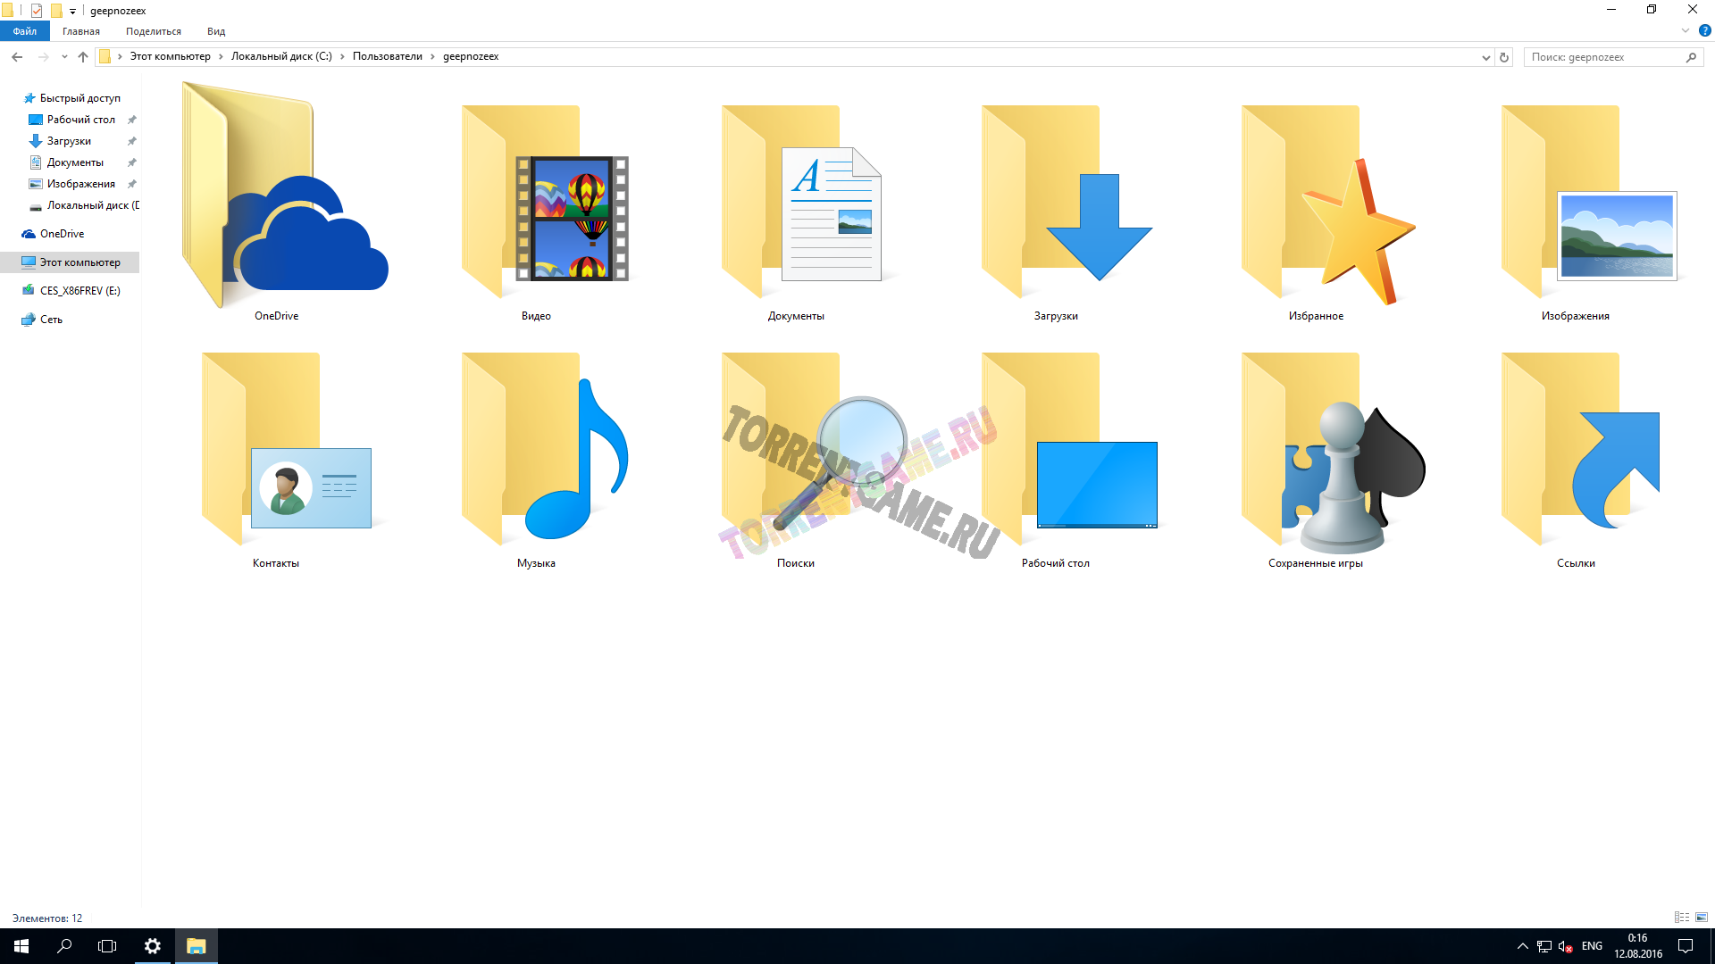This screenshot has width=1715, height=964.
Task: Open recent locations dropdown arrow
Action: click(x=64, y=57)
